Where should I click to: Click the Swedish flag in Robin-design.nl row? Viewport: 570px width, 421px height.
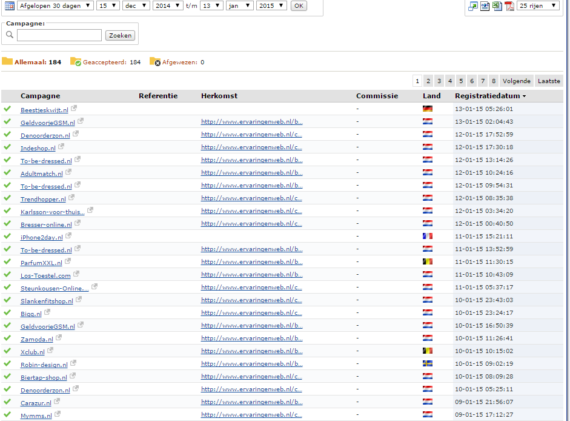click(428, 363)
